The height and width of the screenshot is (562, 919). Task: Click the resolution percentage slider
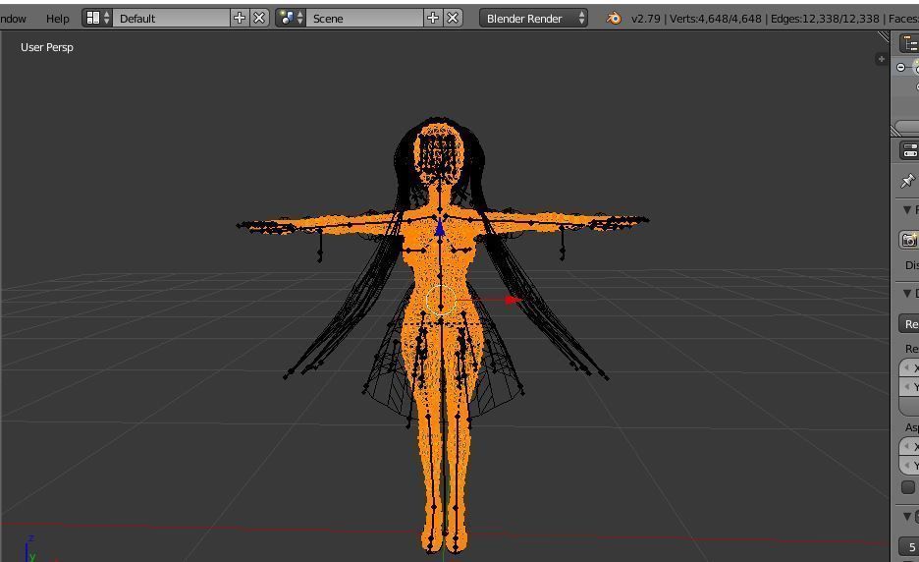(x=909, y=406)
